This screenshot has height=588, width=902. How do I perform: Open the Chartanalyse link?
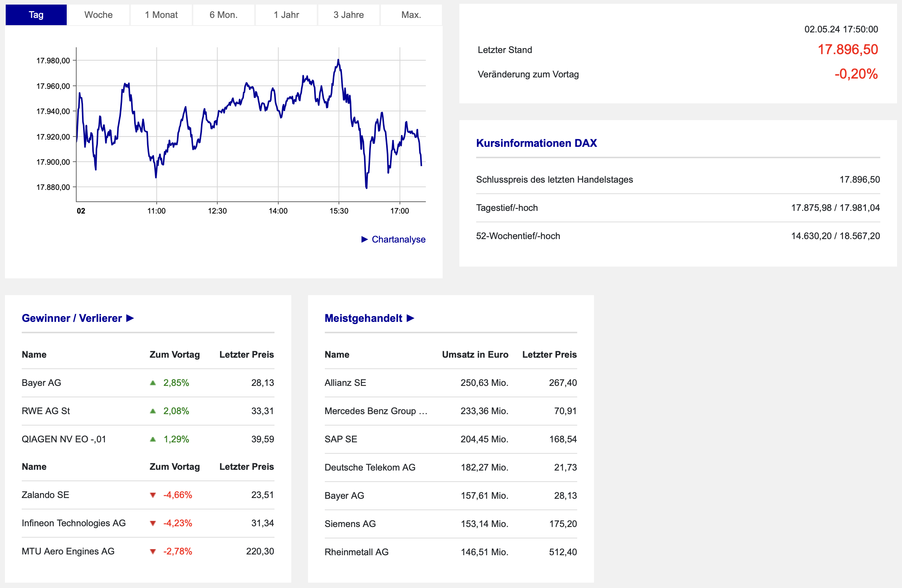coord(398,239)
